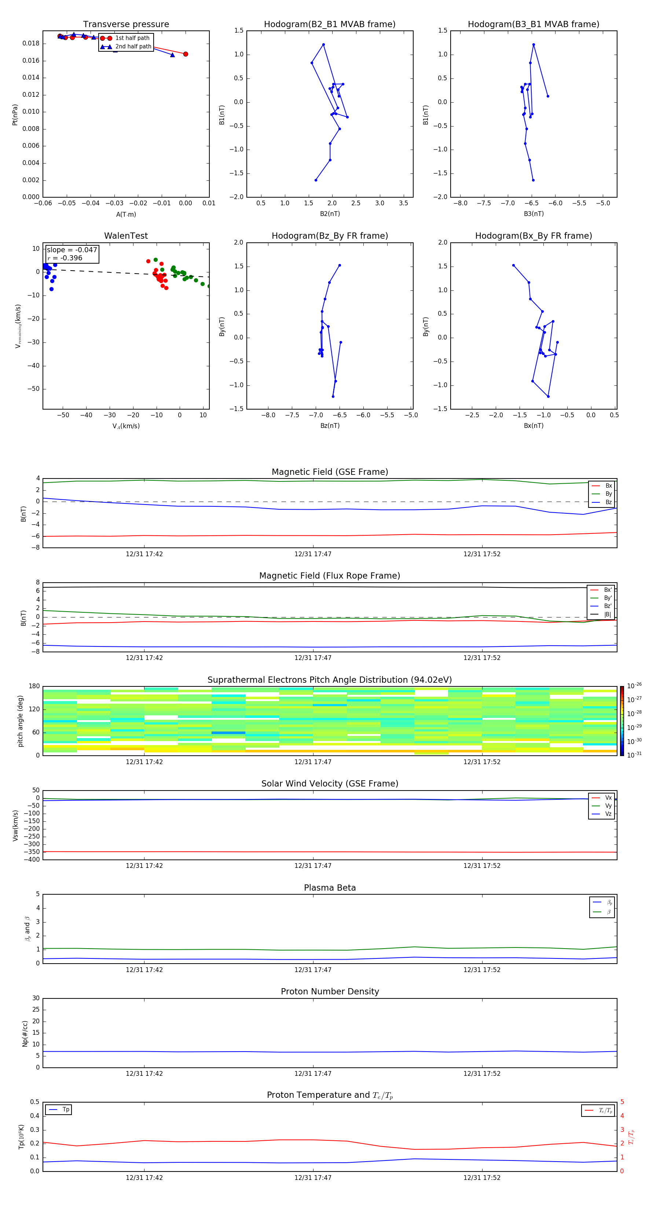The image size is (660, 1210).
Task: Click the 'Tp' legend entry
Action: click(x=59, y=1110)
